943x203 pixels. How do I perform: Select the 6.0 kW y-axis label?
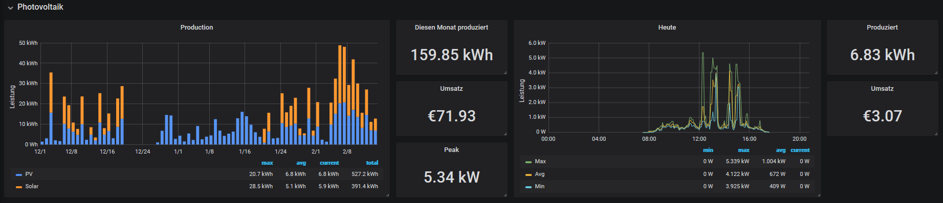pyautogui.click(x=537, y=43)
